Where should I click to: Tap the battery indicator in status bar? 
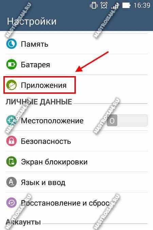pos(126,5)
